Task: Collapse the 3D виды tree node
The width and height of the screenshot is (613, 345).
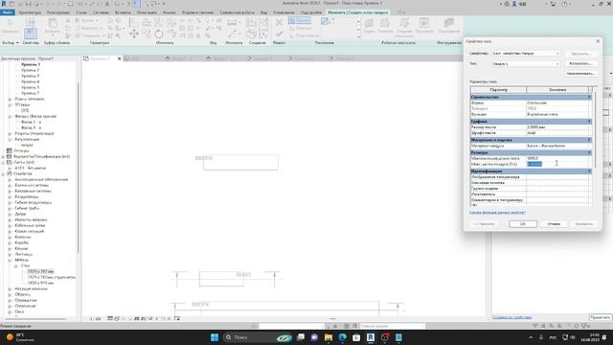Action: 10,104
